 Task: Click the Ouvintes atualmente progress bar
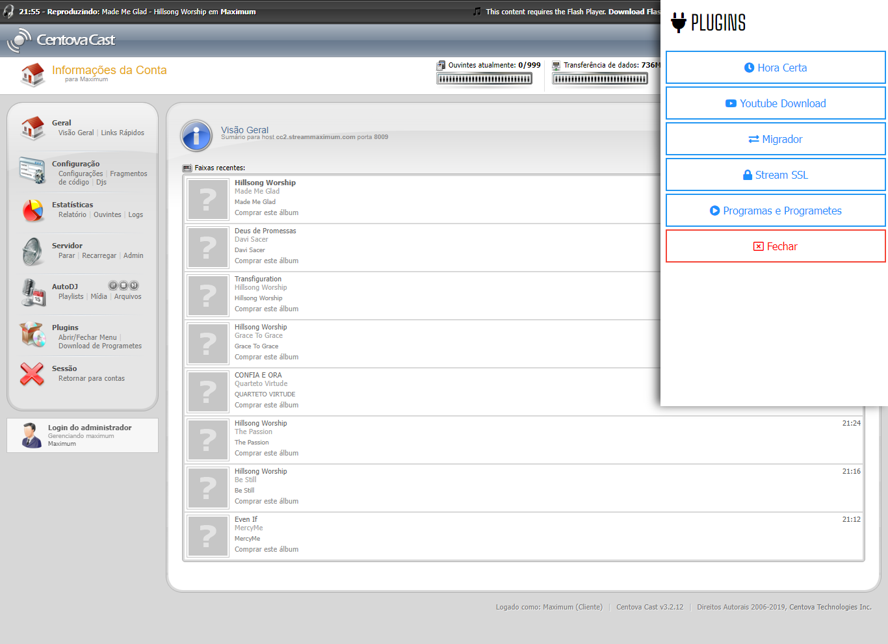pyautogui.click(x=484, y=79)
